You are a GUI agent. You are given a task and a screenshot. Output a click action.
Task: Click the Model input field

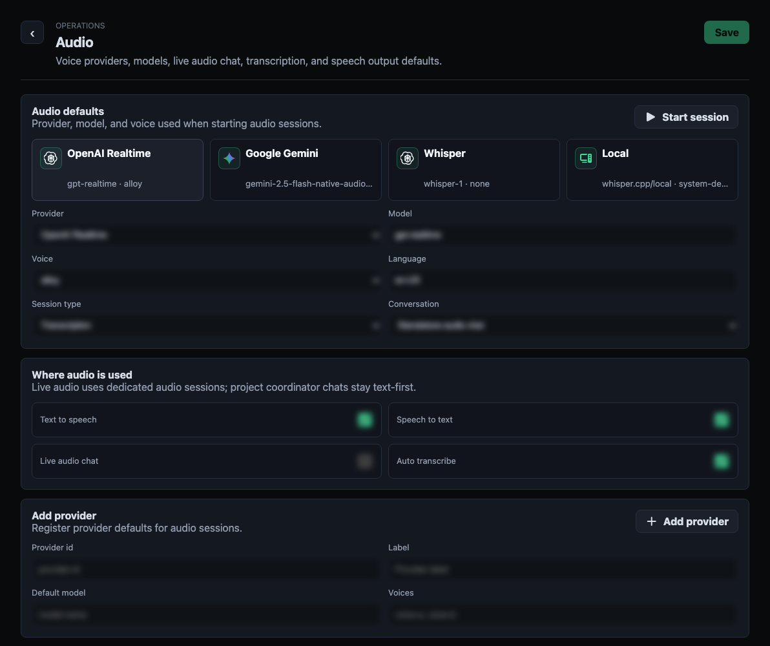(563, 234)
